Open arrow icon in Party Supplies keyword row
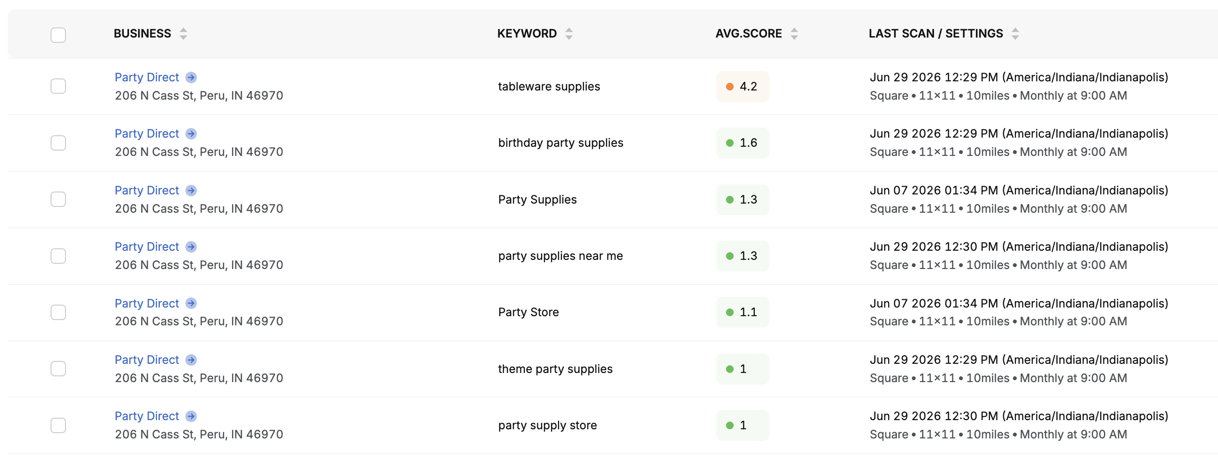The image size is (1218, 462). pyautogui.click(x=191, y=191)
